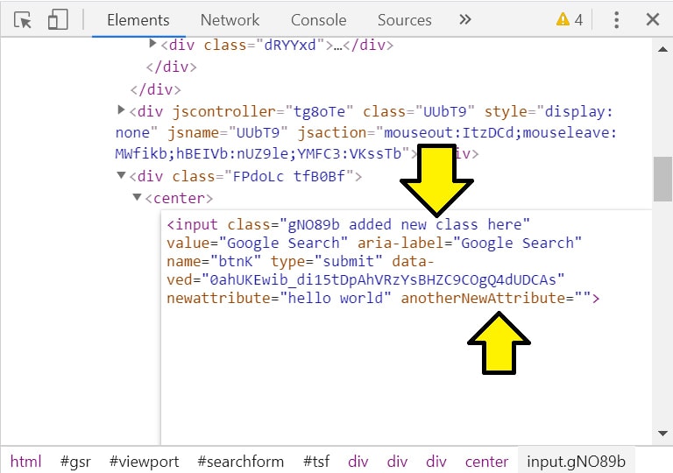673x473 pixels.
Task: Switch to the Sources tab
Action: [x=404, y=19]
